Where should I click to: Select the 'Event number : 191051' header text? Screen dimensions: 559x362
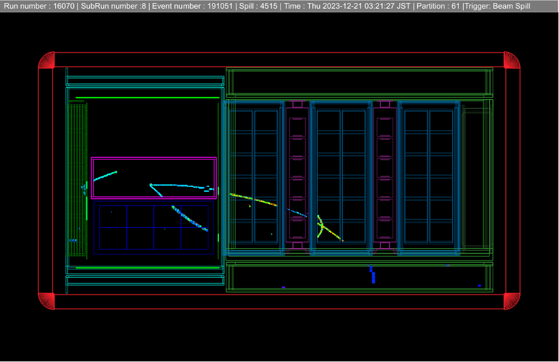click(x=192, y=6)
